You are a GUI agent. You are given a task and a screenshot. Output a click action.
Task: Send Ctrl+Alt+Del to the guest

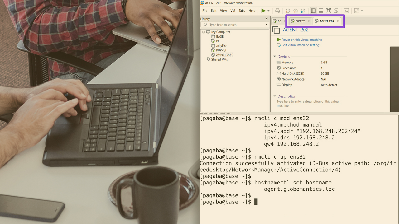277,10
